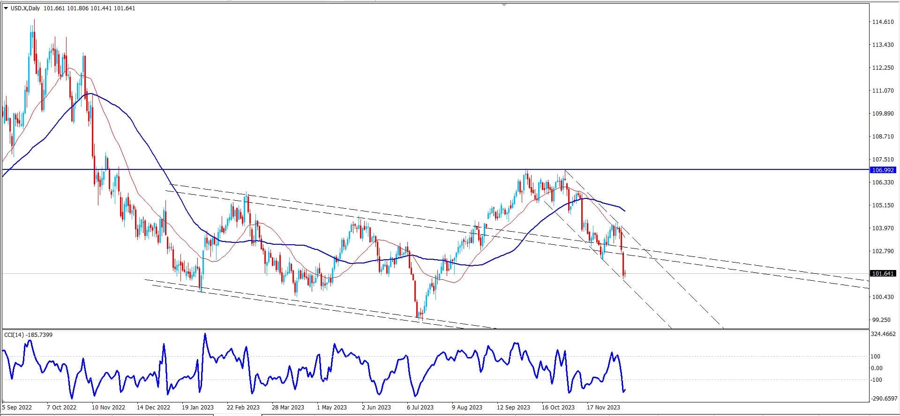900x416 pixels.
Task: Click the 114.610 price scale value
Action: tap(883, 22)
